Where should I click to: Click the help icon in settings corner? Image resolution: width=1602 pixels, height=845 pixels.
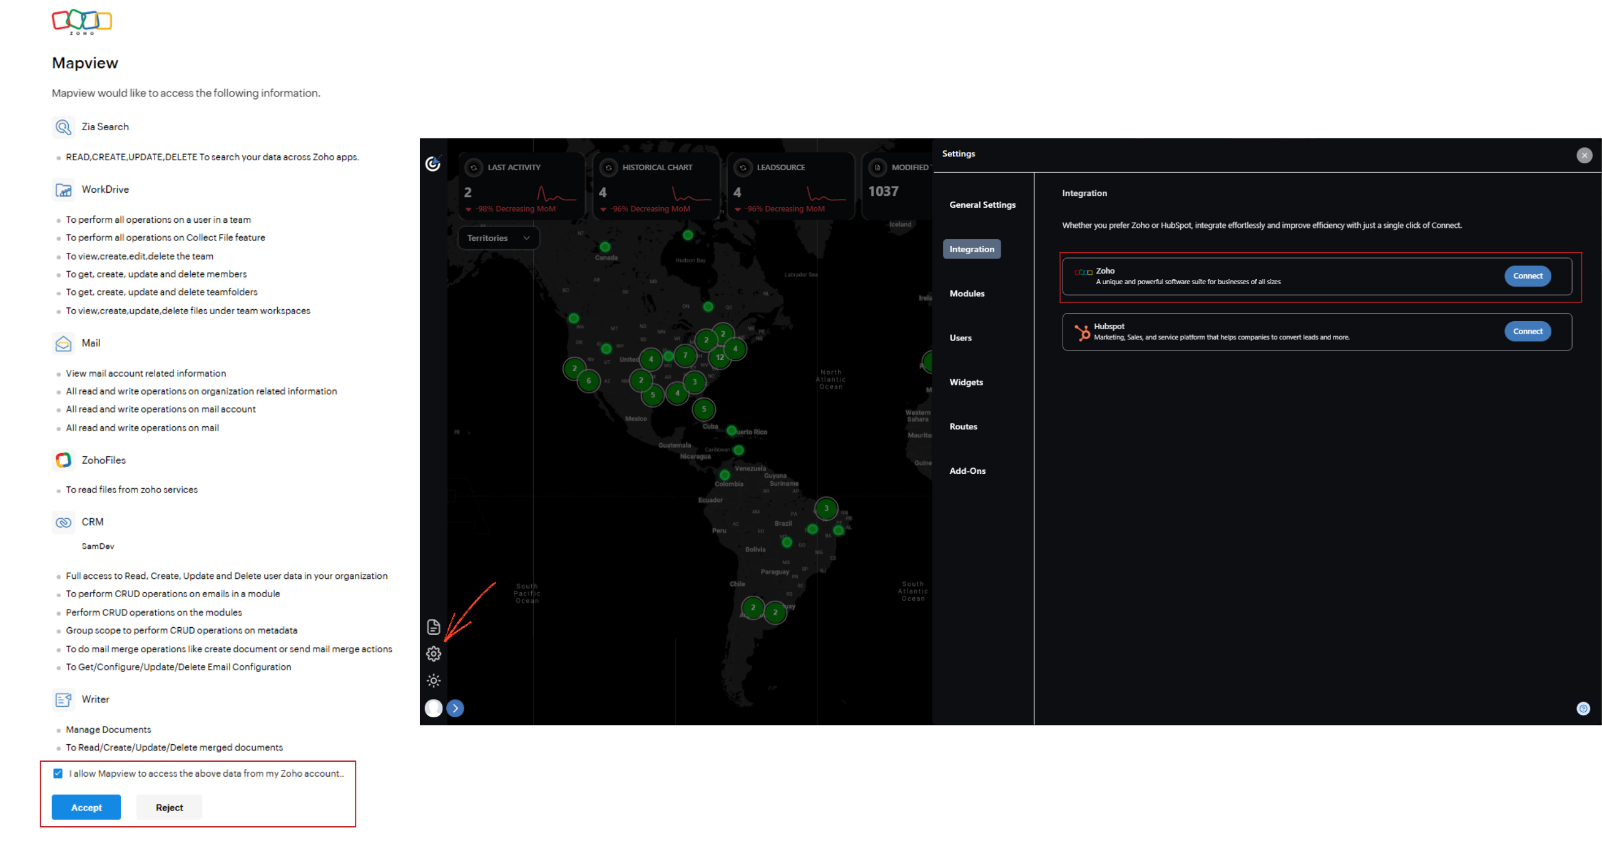[1583, 709]
